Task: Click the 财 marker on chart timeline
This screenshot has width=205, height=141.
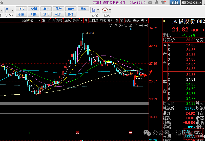Action: point(131,133)
